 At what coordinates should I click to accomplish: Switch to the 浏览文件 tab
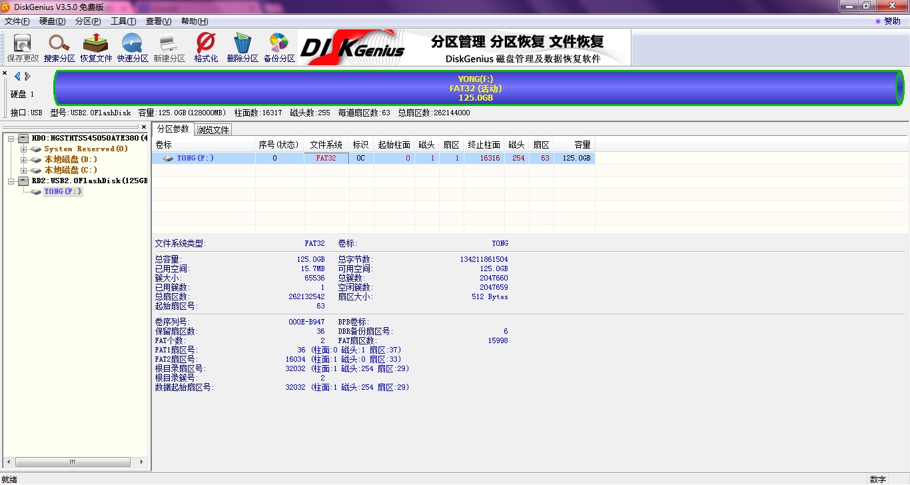tap(213, 130)
